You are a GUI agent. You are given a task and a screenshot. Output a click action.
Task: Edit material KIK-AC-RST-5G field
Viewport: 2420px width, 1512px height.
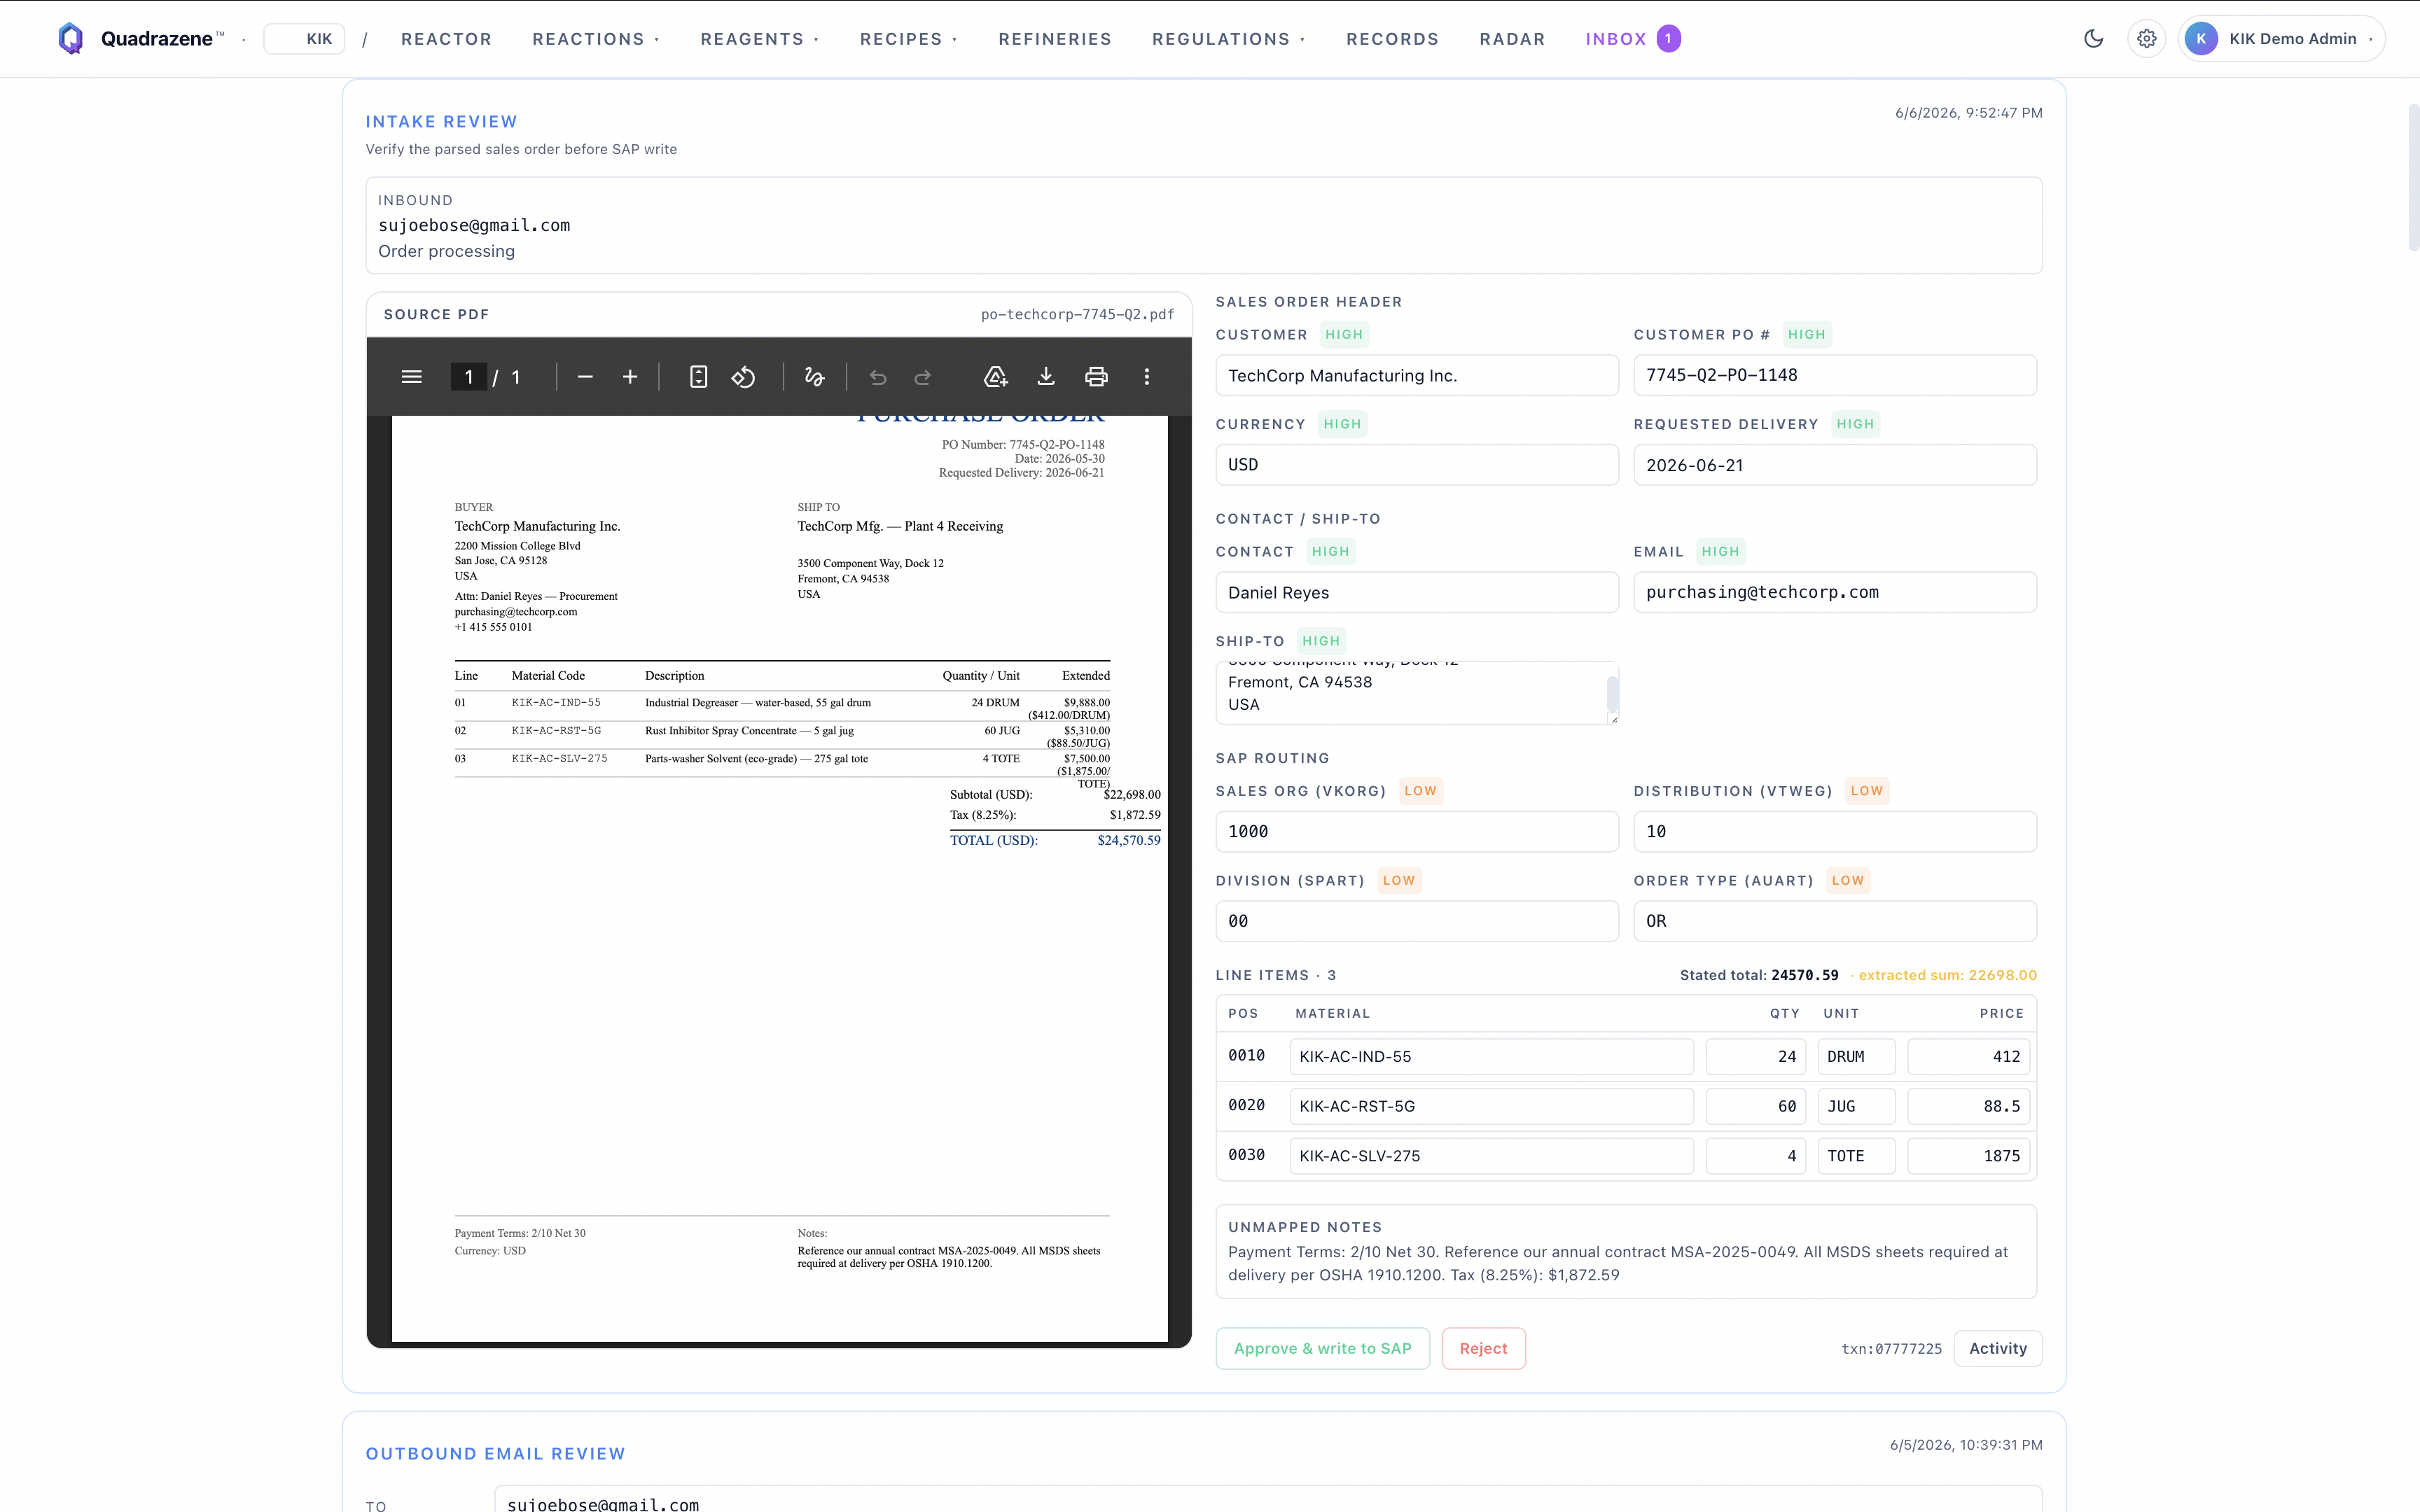[1491, 1106]
